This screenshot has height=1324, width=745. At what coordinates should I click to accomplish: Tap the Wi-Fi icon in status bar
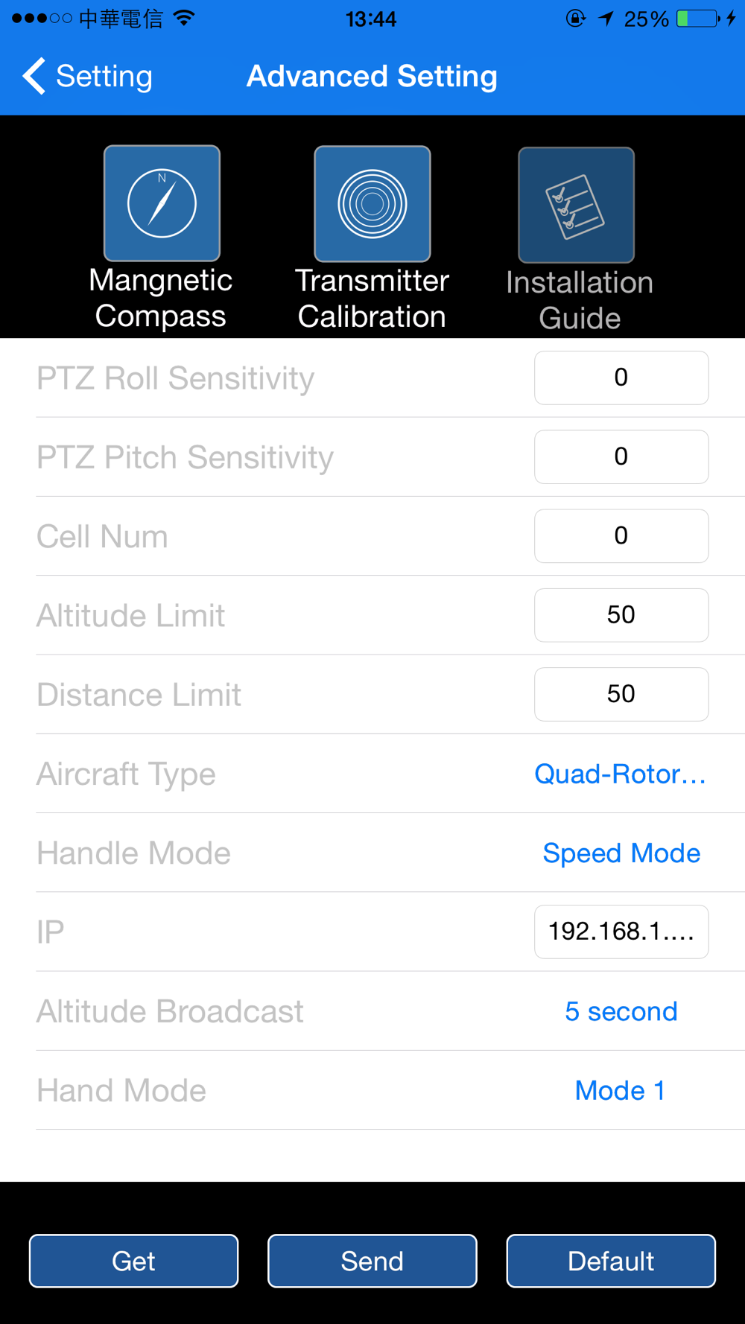(x=183, y=19)
